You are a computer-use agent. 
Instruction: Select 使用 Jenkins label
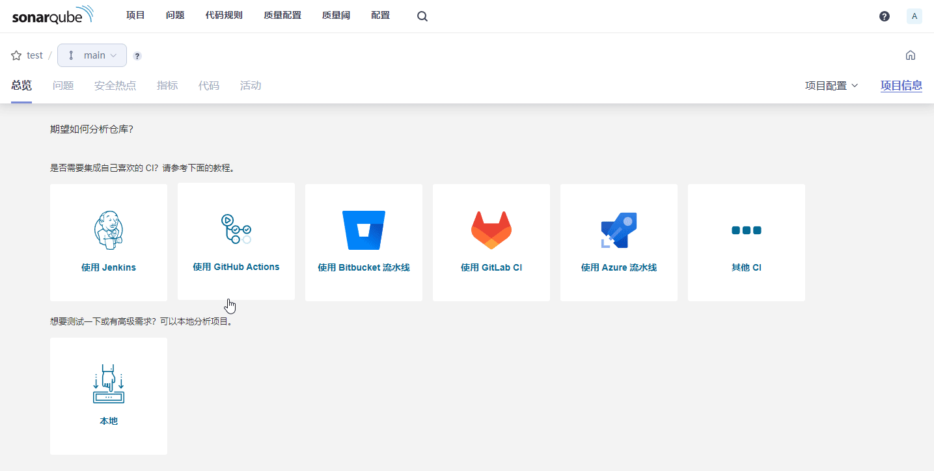(109, 267)
